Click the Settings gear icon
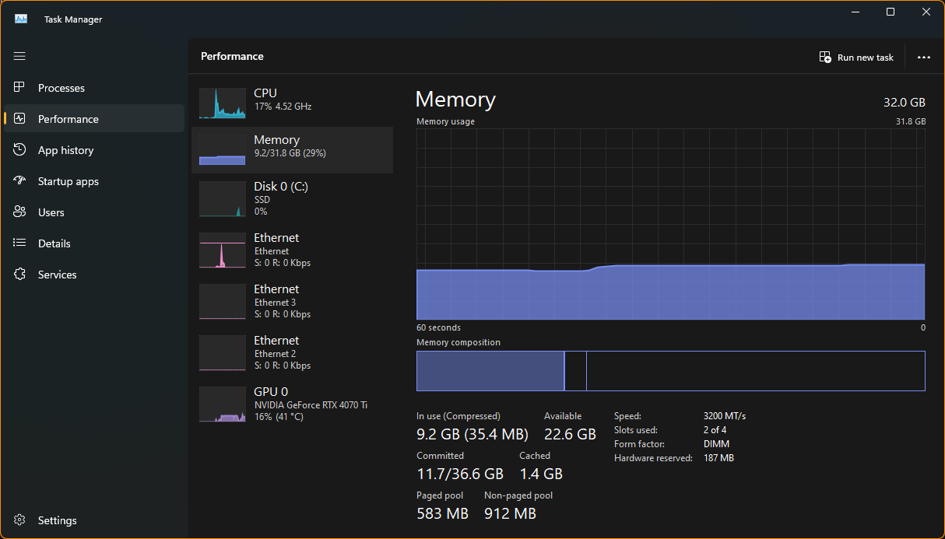The image size is (945, 539). 20,520
